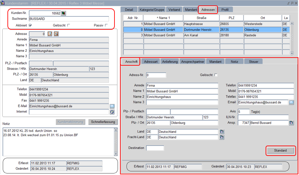Click the edit address icon beside Adresse

pyautogui.click(x=50, y=34)
